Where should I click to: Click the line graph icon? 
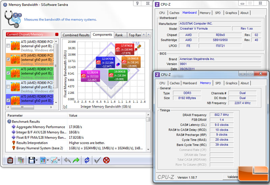click(x=54, y=160)
